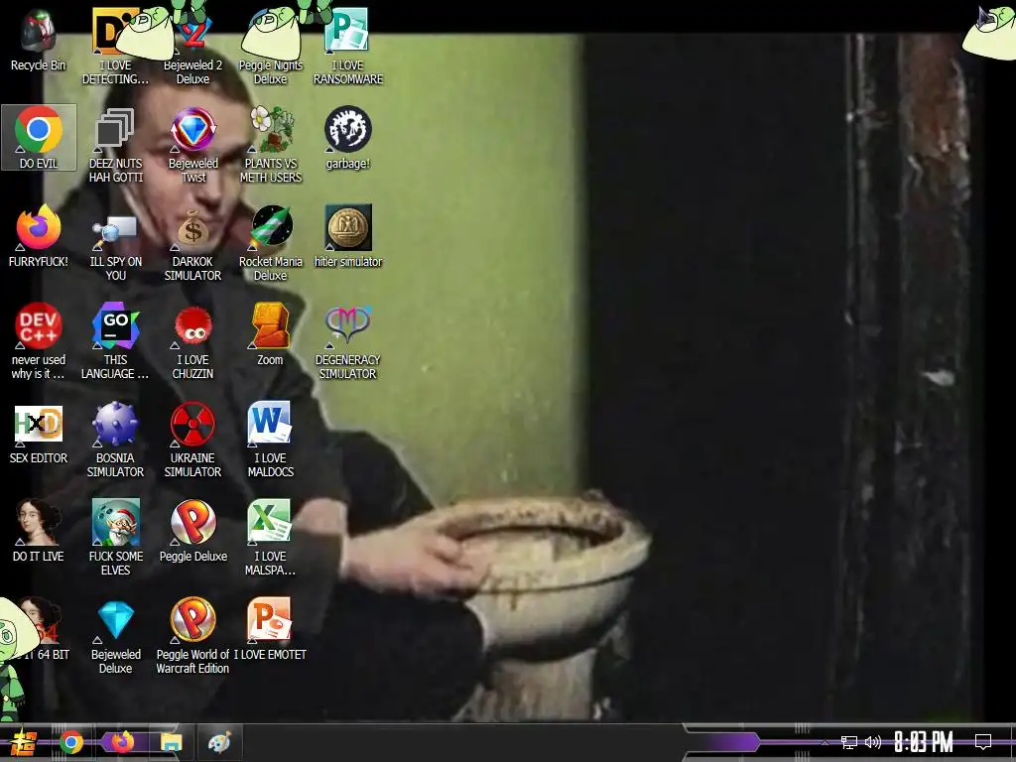Viewport: 1016px width, 762px height.
Task: Open the 'DEGENERACY SIMULATOR' heart icon
Action: pos(348,341)
